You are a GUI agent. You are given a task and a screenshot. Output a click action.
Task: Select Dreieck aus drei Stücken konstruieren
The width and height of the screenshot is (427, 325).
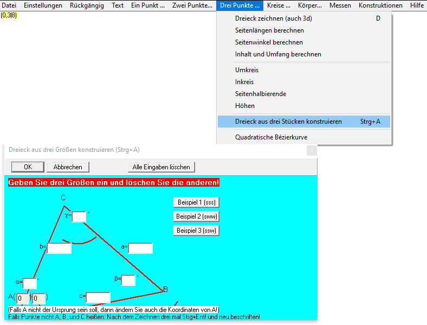pyautogui.click(x=288, y=122)
